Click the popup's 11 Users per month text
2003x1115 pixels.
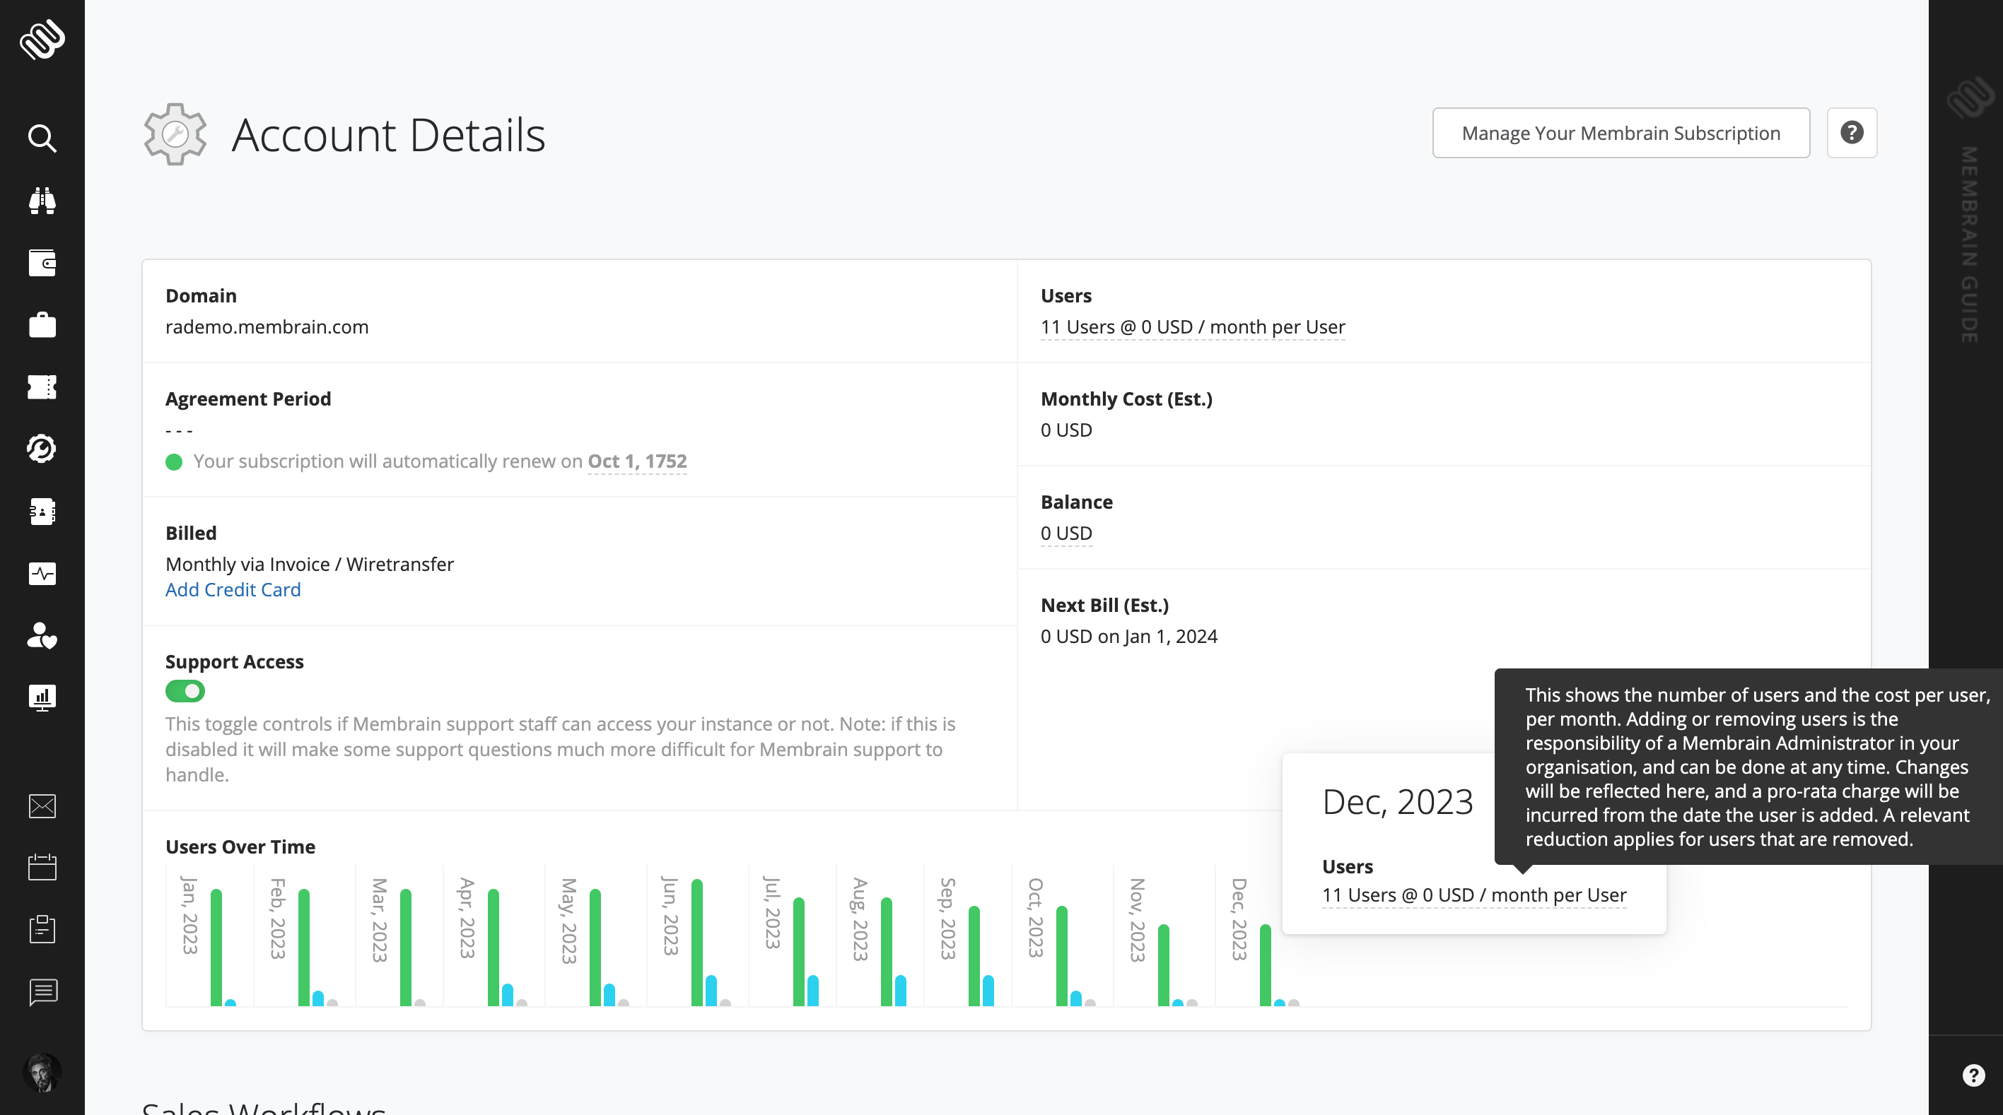(x=1474, y=895)
